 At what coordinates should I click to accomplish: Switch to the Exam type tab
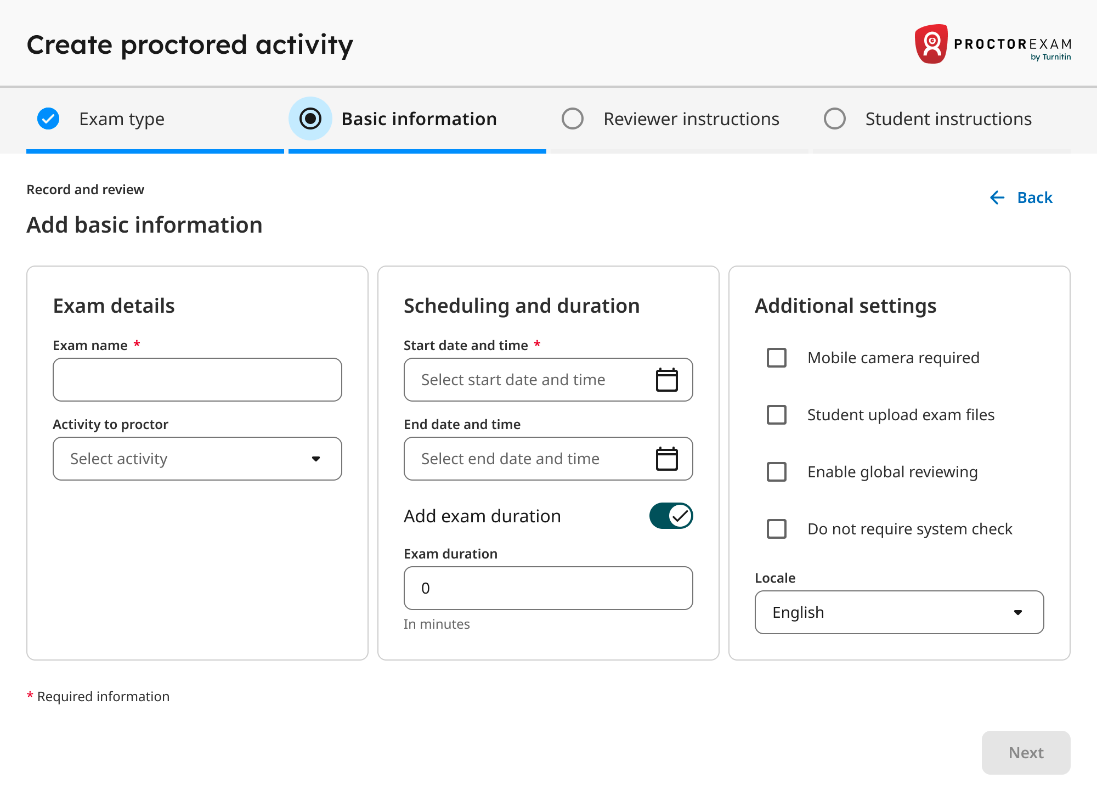click(122, 119)
